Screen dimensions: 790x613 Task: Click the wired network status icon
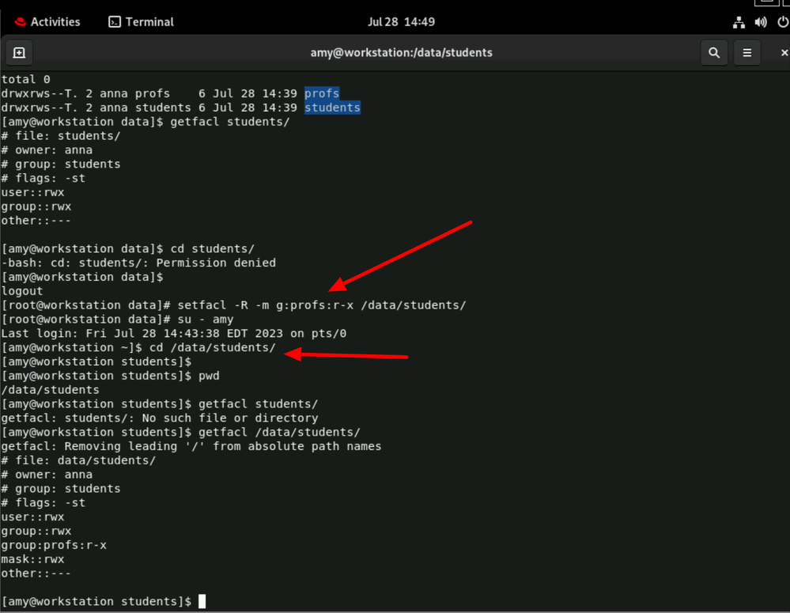739,22
